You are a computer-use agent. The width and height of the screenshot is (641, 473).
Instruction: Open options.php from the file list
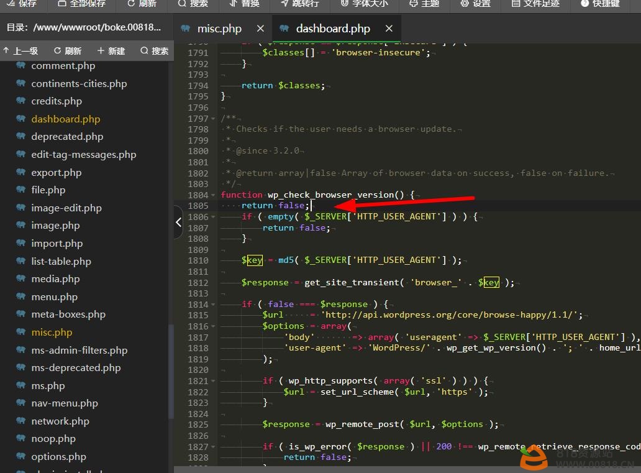58,457
